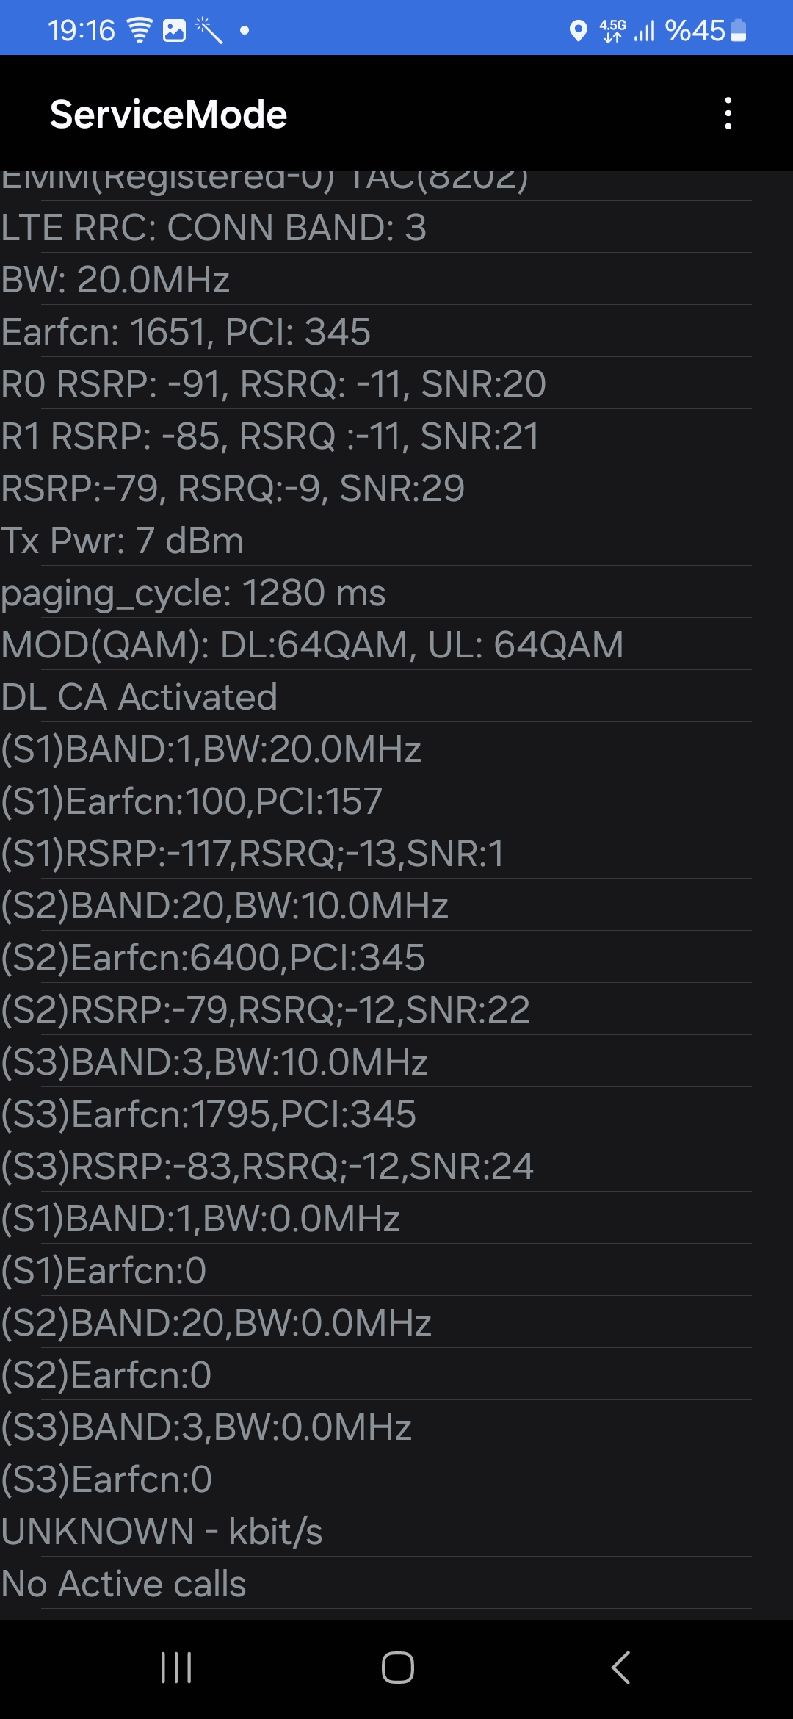Tap the Earfcn 1651 PCI 345 line
Viewport: 793px width, 1719px height.
coord(376,331)
